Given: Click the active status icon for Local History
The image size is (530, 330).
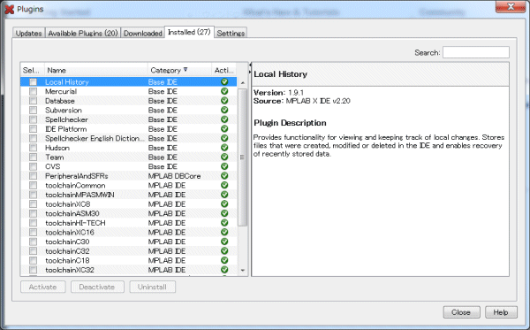Looking at the screenshot, I should (224, 82).
